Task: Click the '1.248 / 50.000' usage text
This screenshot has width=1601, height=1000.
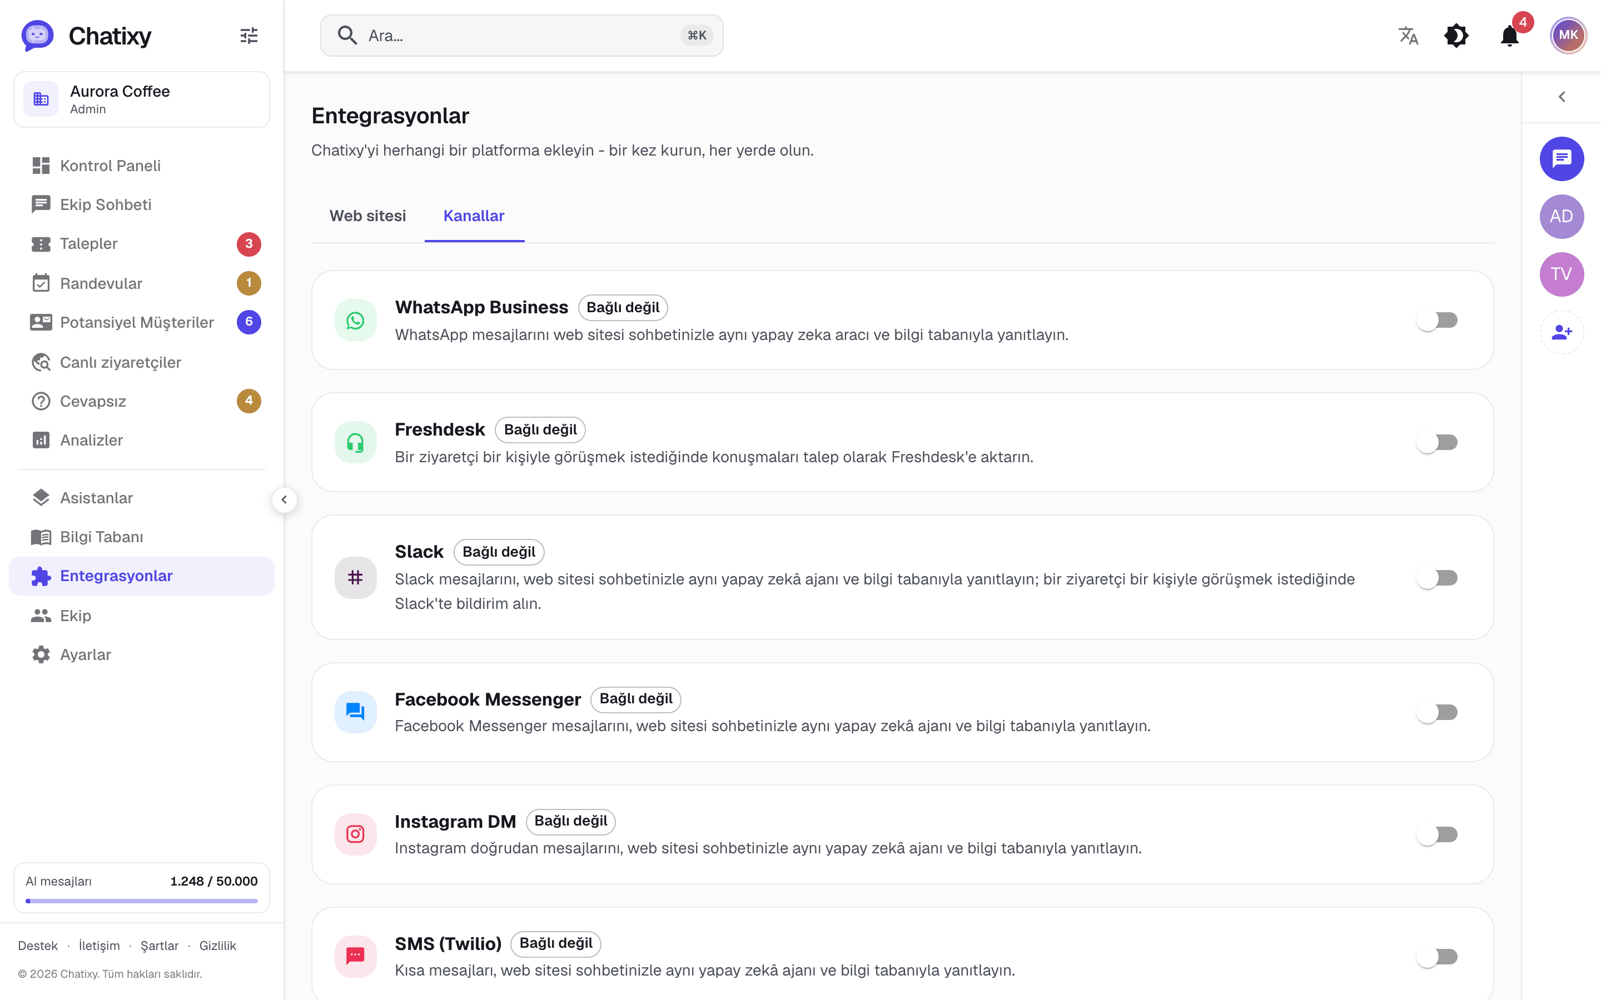Action: [x=213, y=881]
